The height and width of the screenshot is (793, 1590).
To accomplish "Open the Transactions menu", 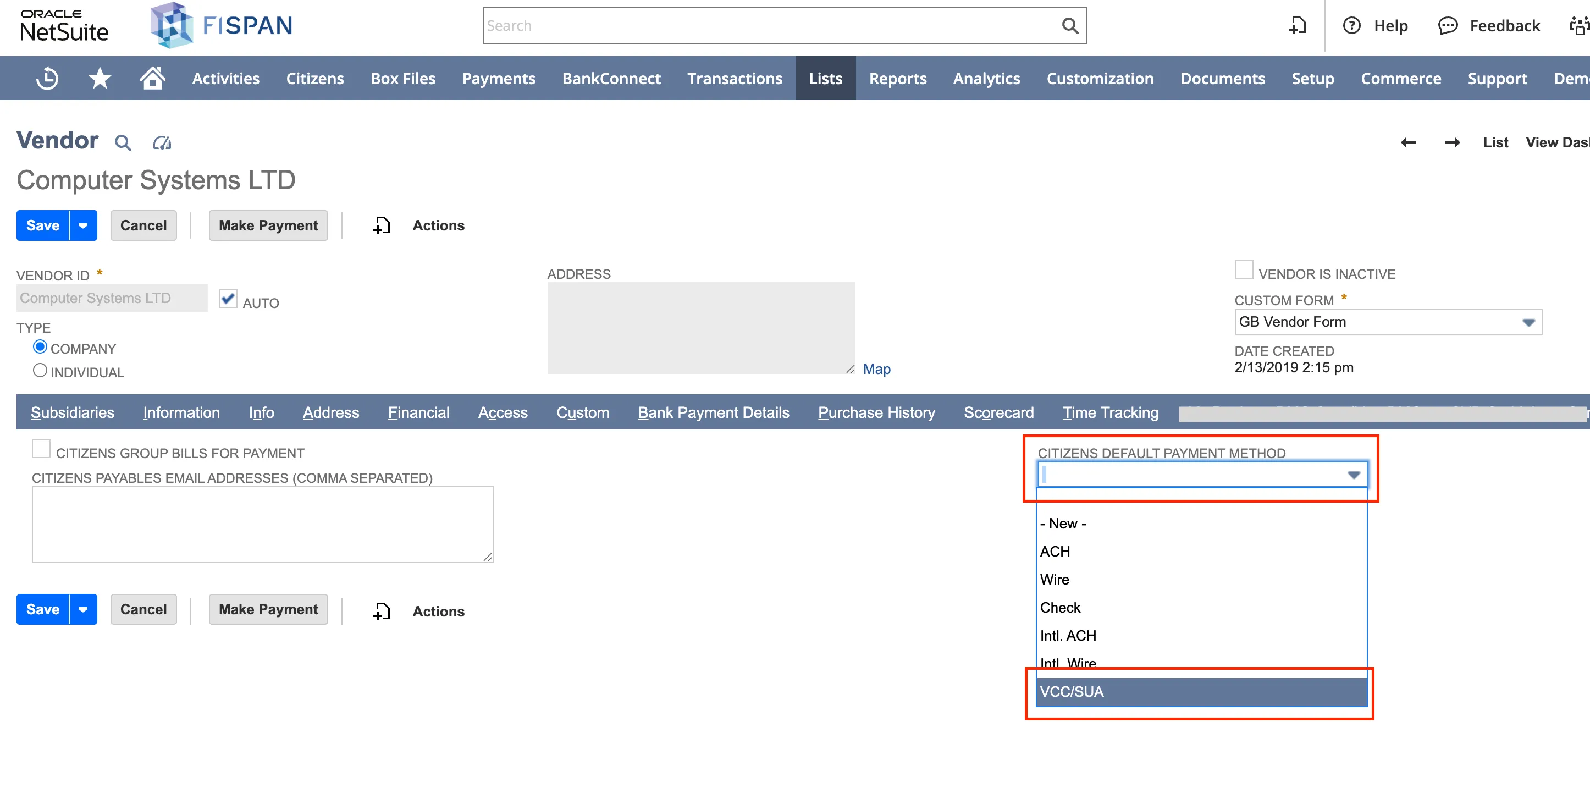I will 735,79.
